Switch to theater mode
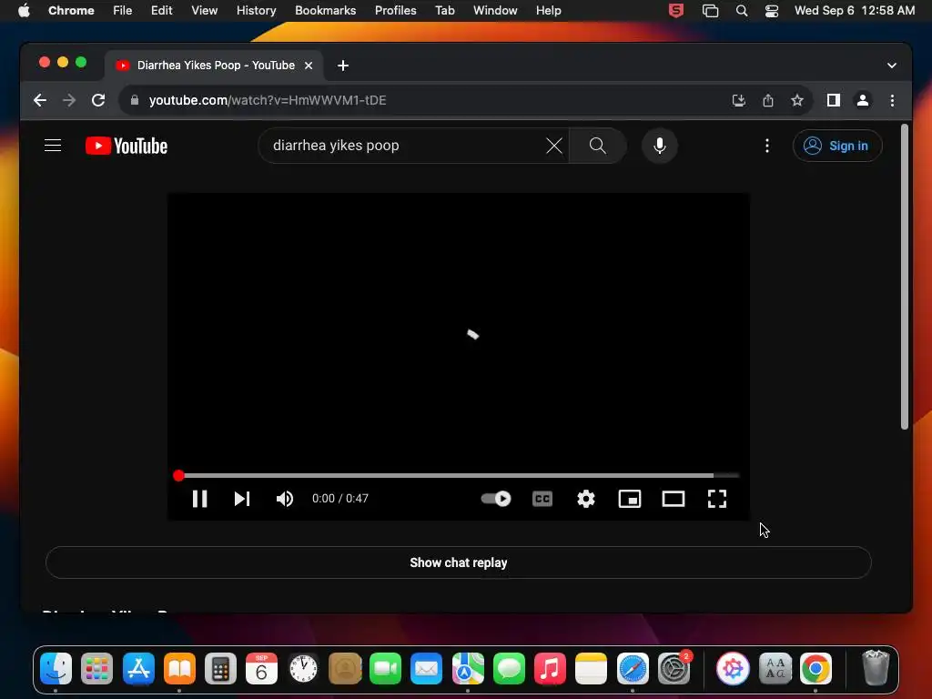Screen dimensions: 932x699 (x=674, y=499)
